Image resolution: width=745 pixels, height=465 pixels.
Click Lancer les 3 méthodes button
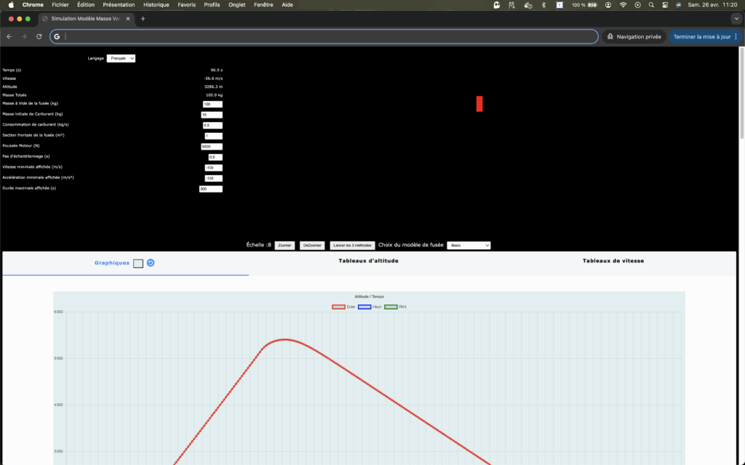click(352, 246)
